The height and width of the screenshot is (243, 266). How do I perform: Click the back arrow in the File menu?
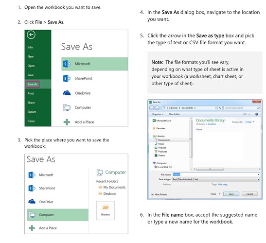(31, 35)
